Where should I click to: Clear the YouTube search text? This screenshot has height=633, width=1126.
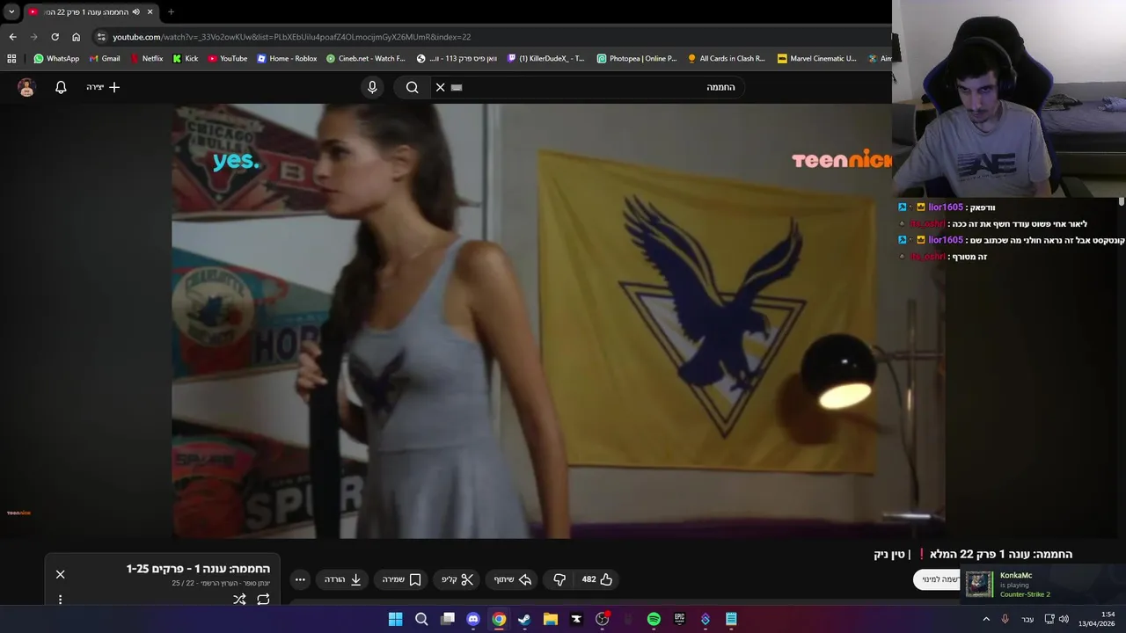(441, 87)
